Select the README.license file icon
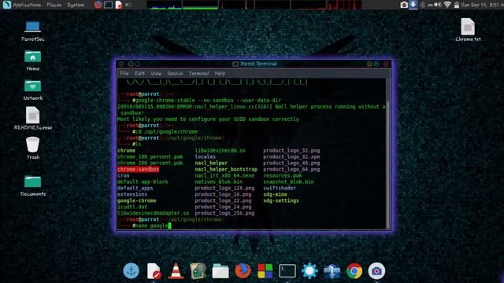 (x=33, y=119)
